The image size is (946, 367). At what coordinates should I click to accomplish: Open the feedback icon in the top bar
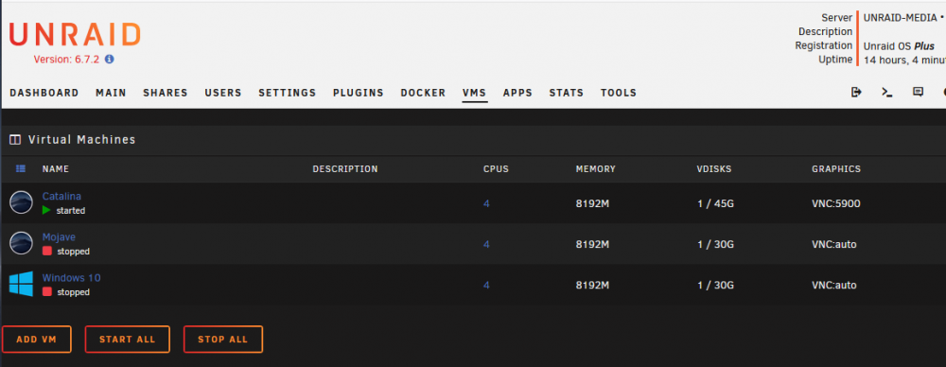pyautogui.click(x=919, y=93)
